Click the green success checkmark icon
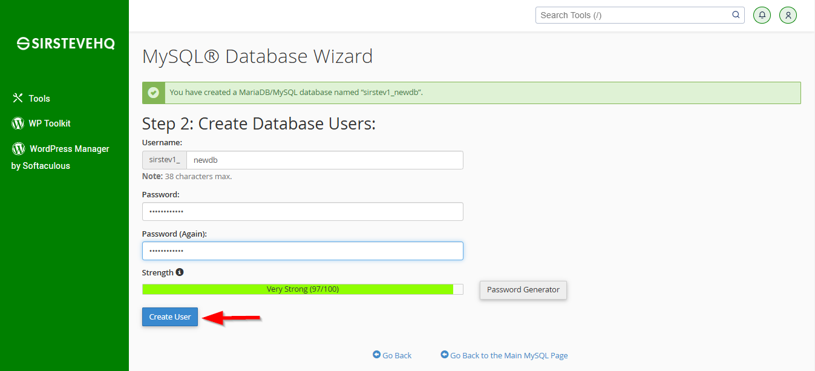The image size is (815, 371). [x=153, y=93]
